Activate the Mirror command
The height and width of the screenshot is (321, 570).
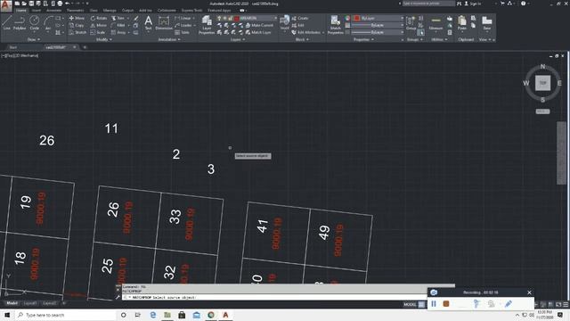click(99, 25)
